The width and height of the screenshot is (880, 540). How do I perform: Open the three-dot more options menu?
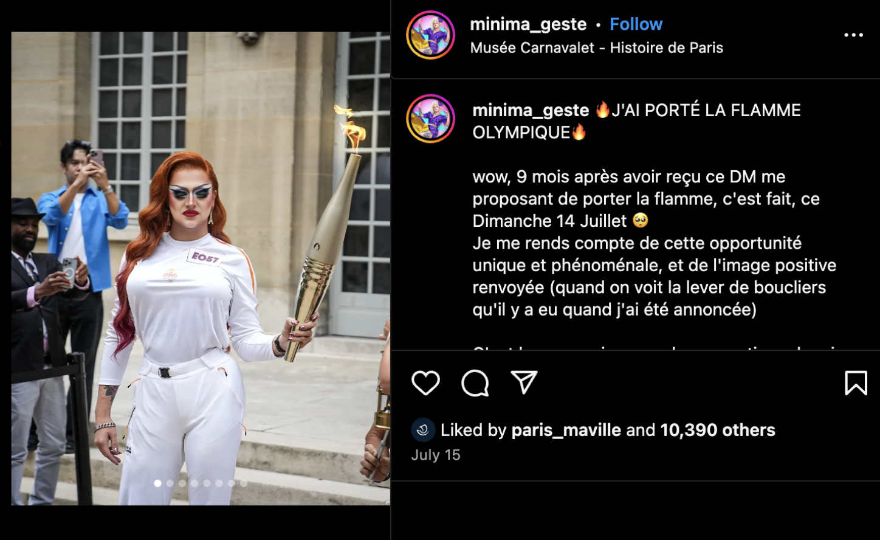pyautogui.click(x=853, y=35)
